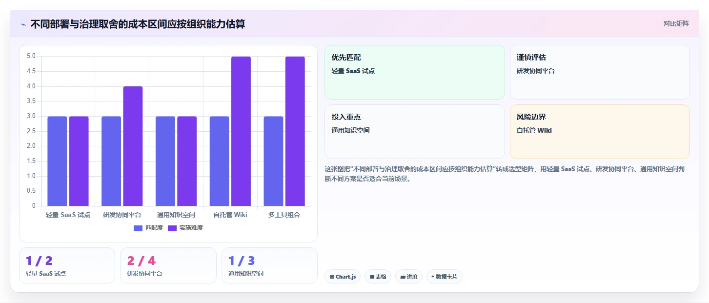This screenshot has width=709, height=303.
Task: Click the 通用知识空间 实施难度 bar
Action: (x=187, y=161)
